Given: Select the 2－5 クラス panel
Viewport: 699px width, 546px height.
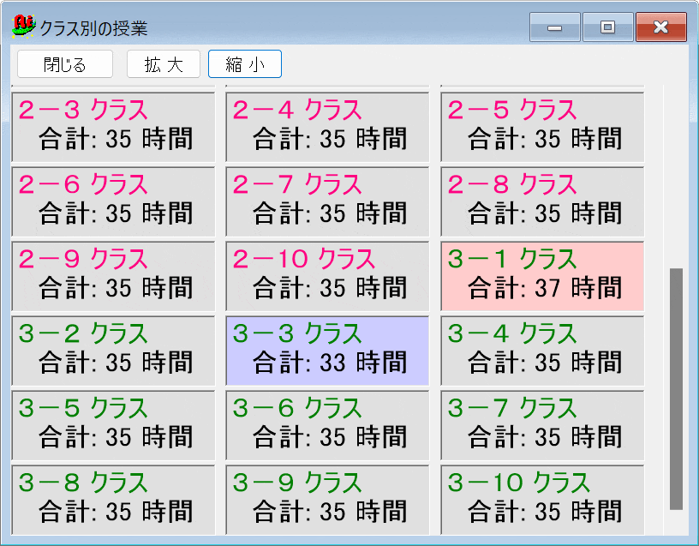Looking at the screenshot, I should [x=541, y=127].
